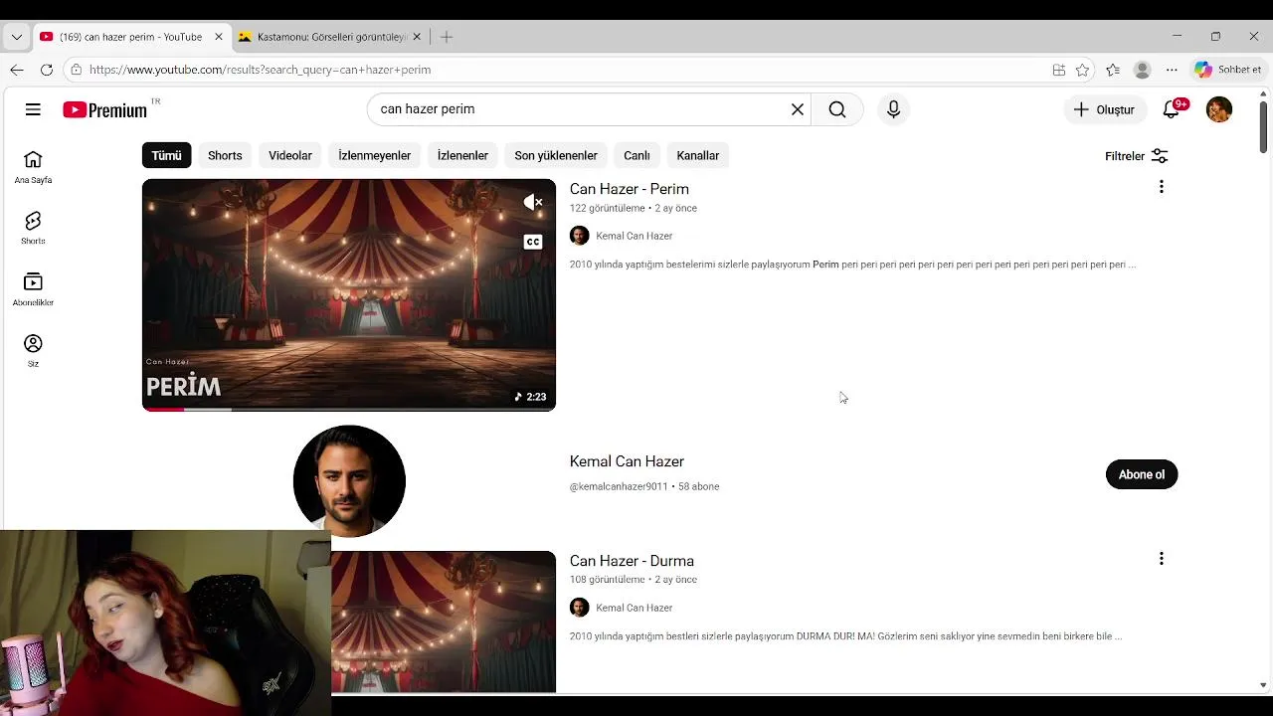Open the Can Hazer - Durma video title
Viewport: 1273px width, 716px height.
[x=632, y=561]
